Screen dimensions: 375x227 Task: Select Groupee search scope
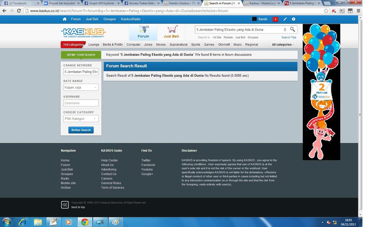click(253, 37)
